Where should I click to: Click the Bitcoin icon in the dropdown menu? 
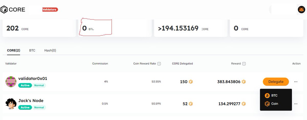[x=267, y=95]
